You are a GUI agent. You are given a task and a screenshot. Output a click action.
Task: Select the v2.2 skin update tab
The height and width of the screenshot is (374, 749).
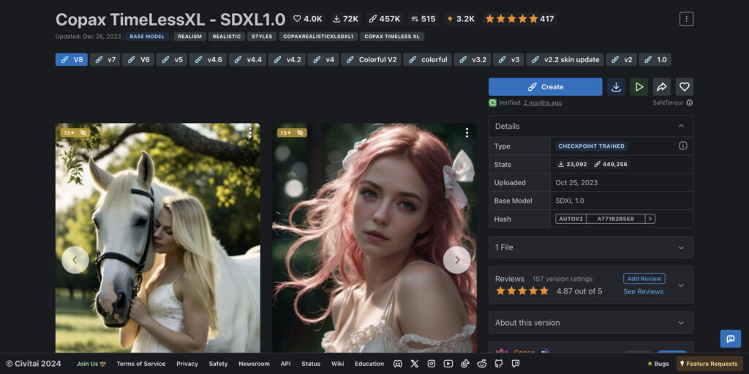click(565, 60)
